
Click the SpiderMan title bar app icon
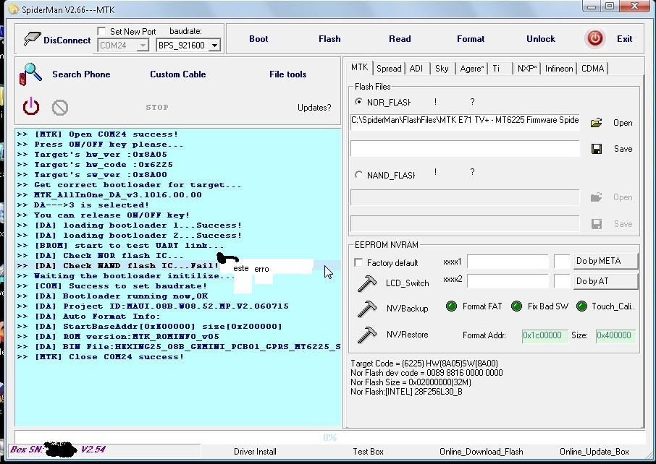13,9
